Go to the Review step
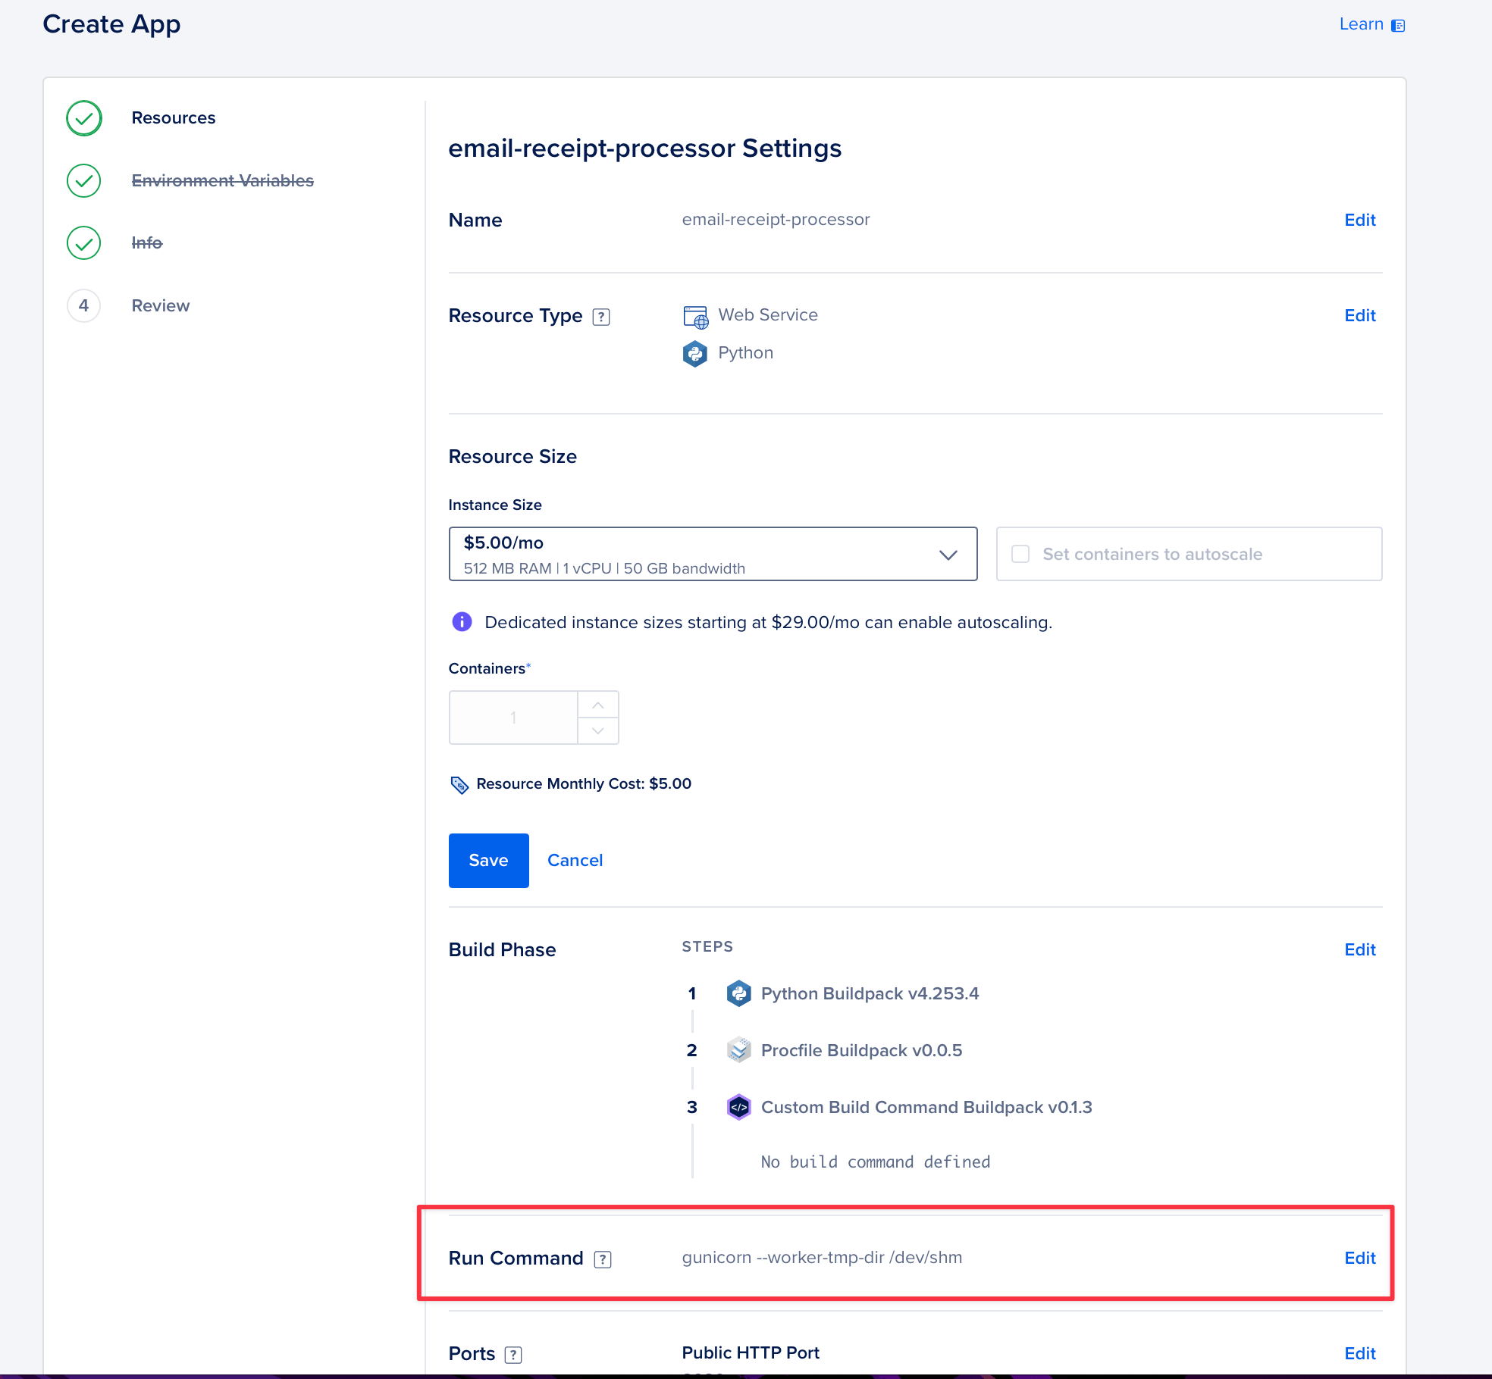Image resolution: width=1492 pixels, height=1379 pixels. coord(161,306)
